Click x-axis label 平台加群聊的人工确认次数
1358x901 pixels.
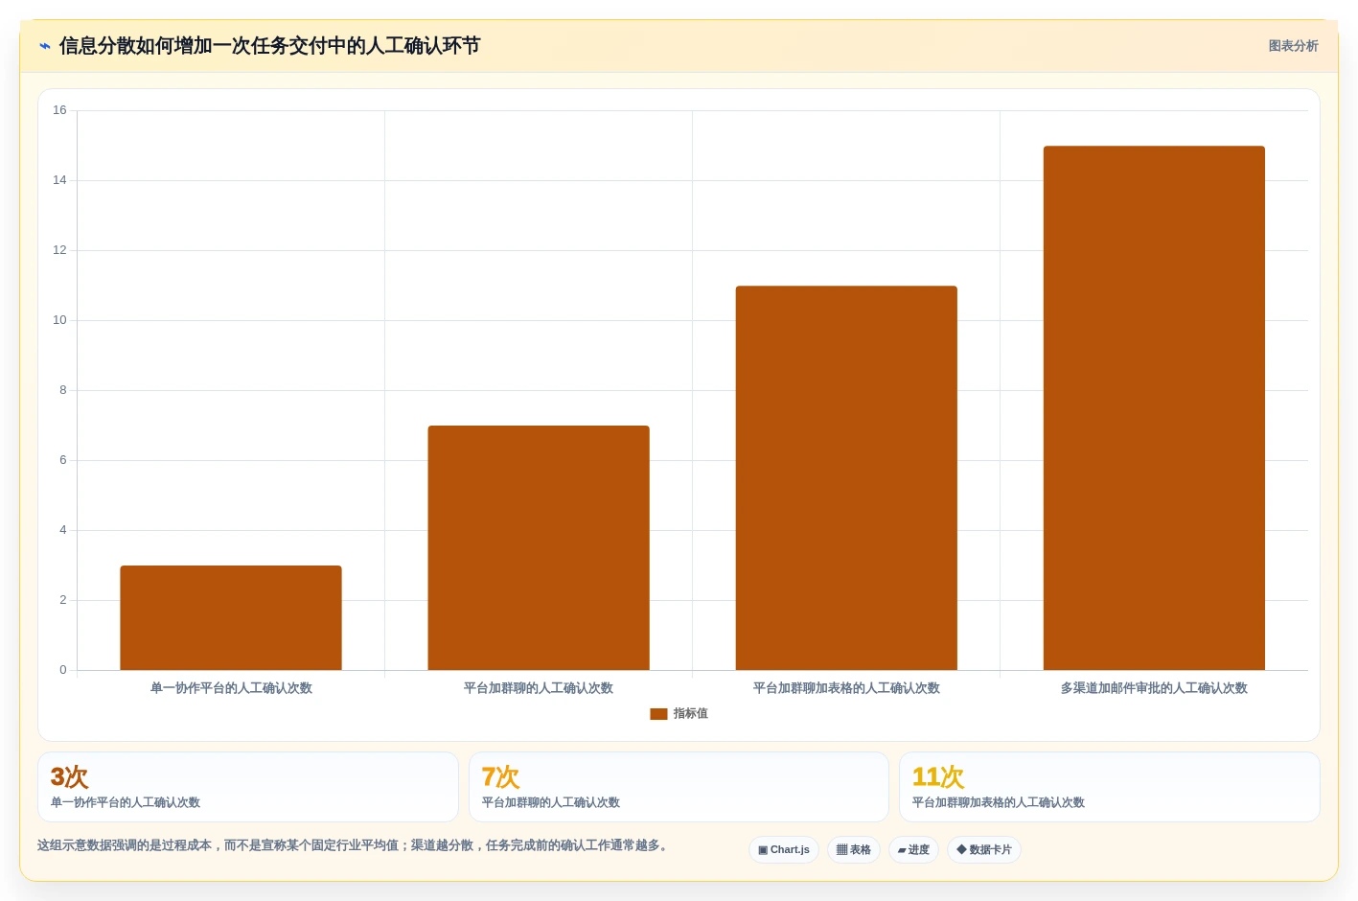[539, 688]
